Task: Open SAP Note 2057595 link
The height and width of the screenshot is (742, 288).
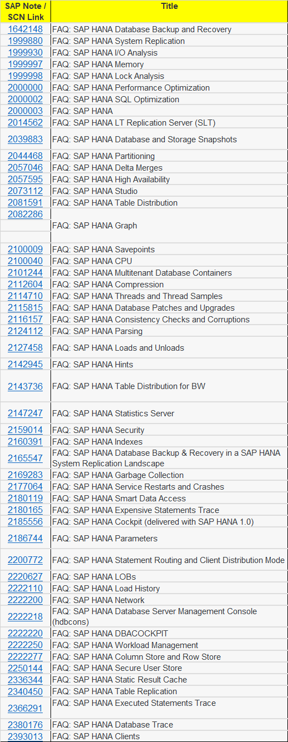Action: click(25, 180)
